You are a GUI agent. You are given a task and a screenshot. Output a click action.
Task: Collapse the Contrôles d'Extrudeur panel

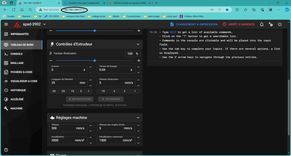click(x=138, y=44)
